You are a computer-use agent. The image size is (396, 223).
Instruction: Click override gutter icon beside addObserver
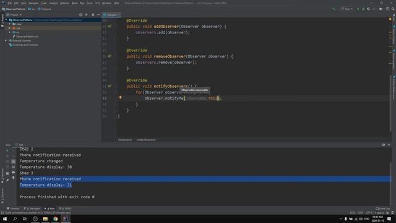[110, 26]
